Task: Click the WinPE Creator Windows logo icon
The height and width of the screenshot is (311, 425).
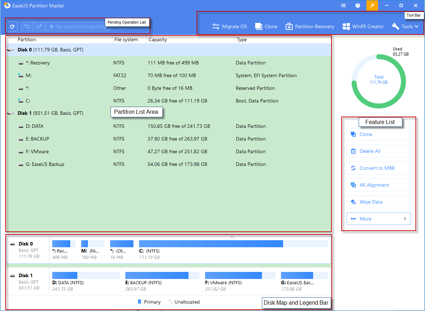Action: 346,26
